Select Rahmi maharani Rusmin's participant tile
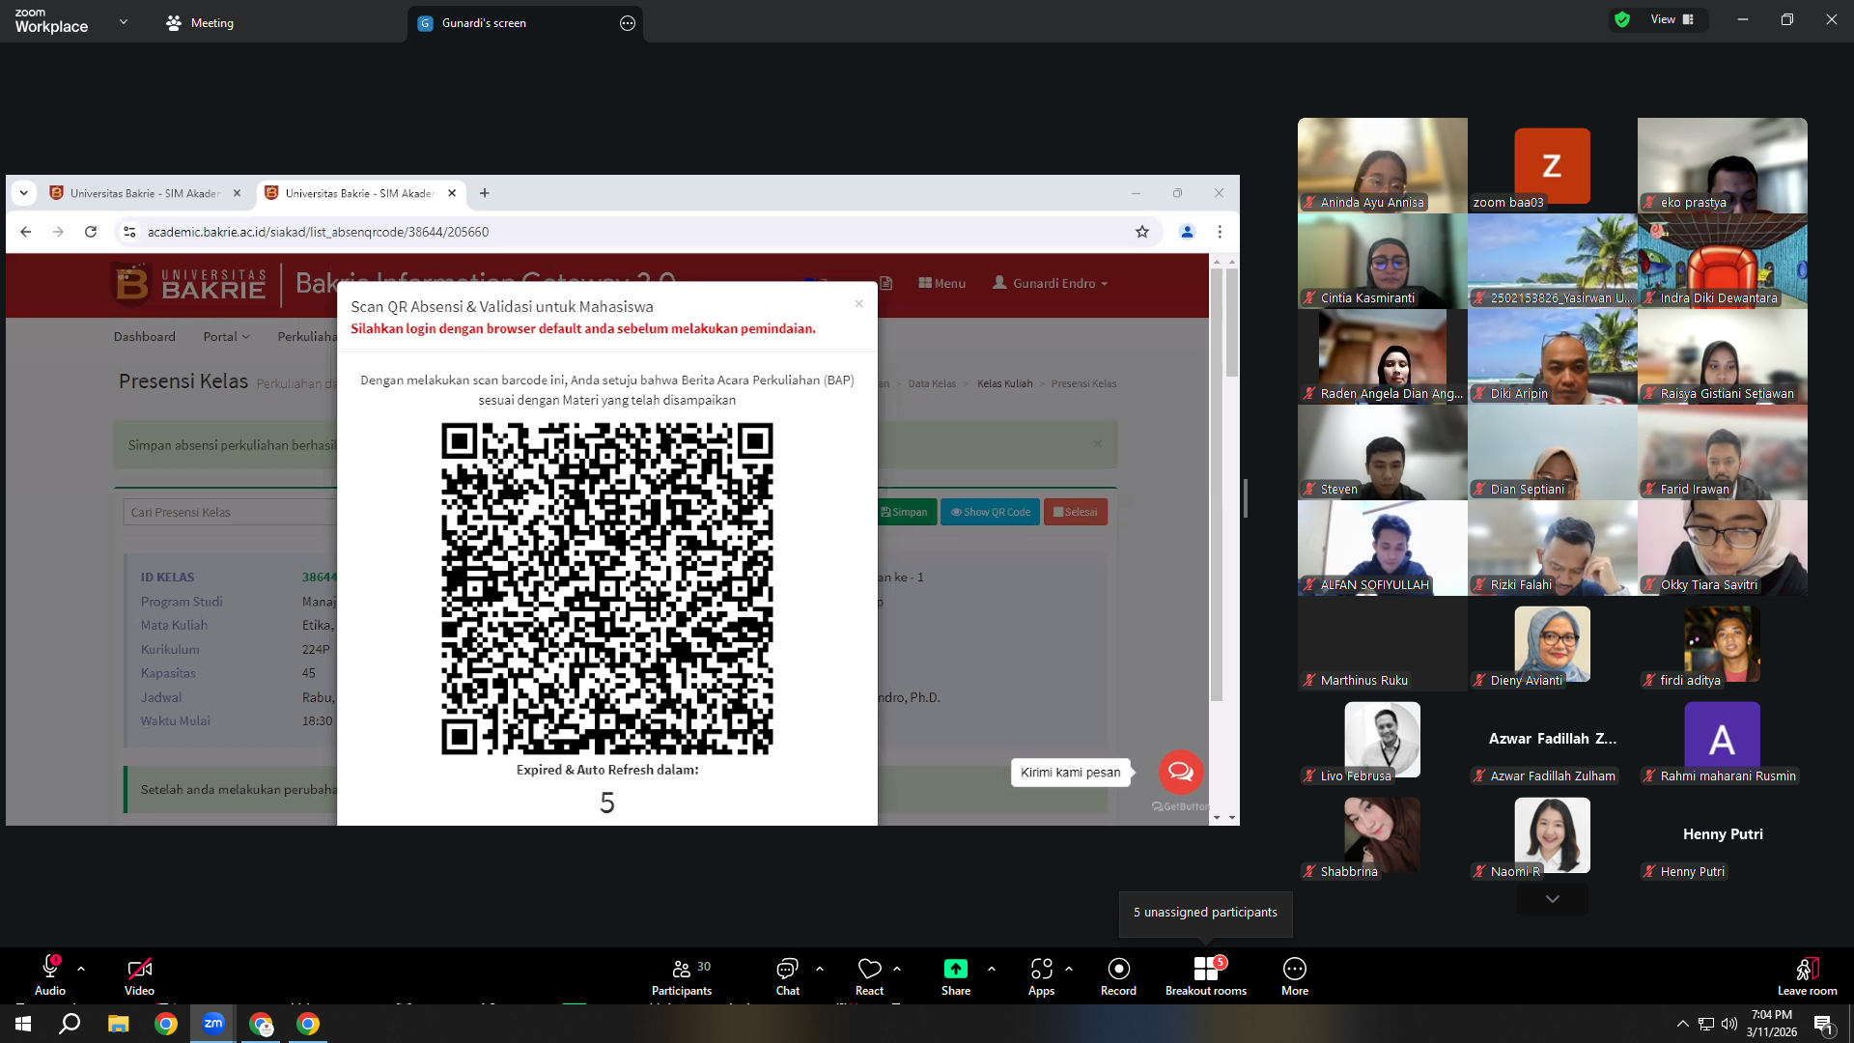1854x1043 pixels. [x=1723, y=739]
